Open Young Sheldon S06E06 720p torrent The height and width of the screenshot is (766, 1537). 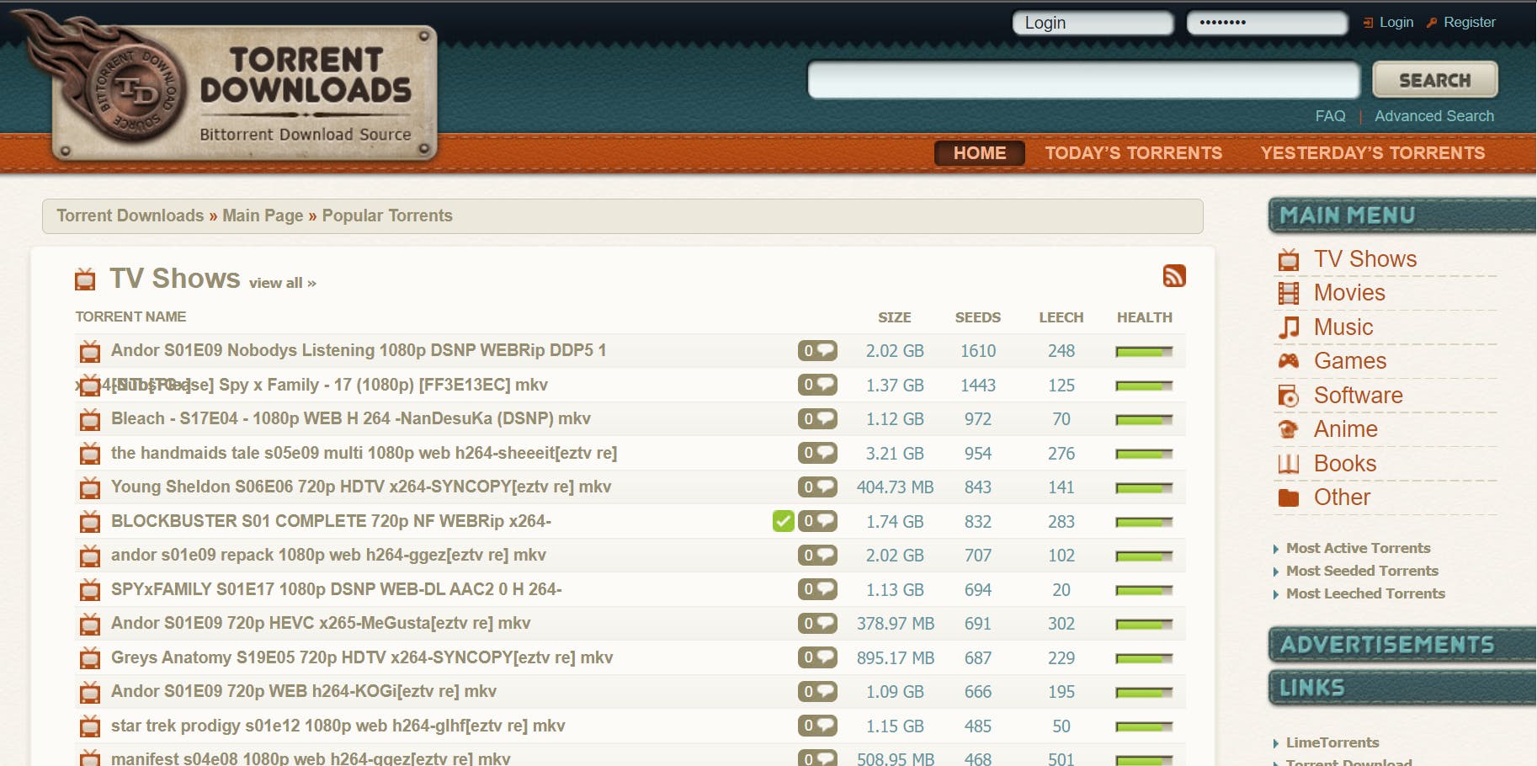point(361,487)
